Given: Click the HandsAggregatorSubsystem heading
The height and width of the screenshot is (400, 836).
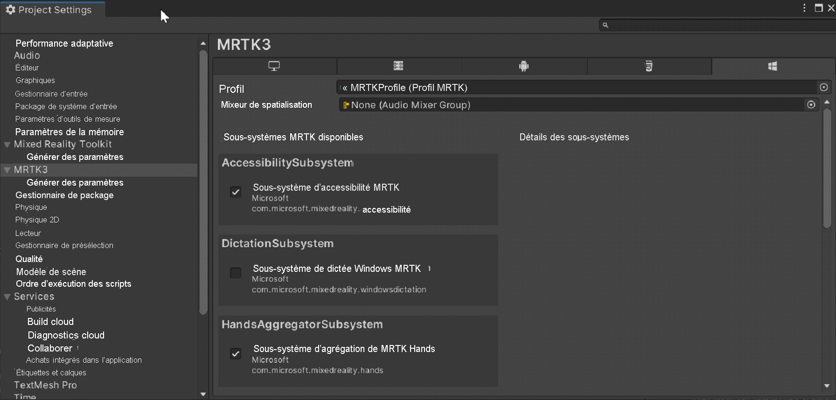Looking at the screenshot, I should click(x=302, y=324).
